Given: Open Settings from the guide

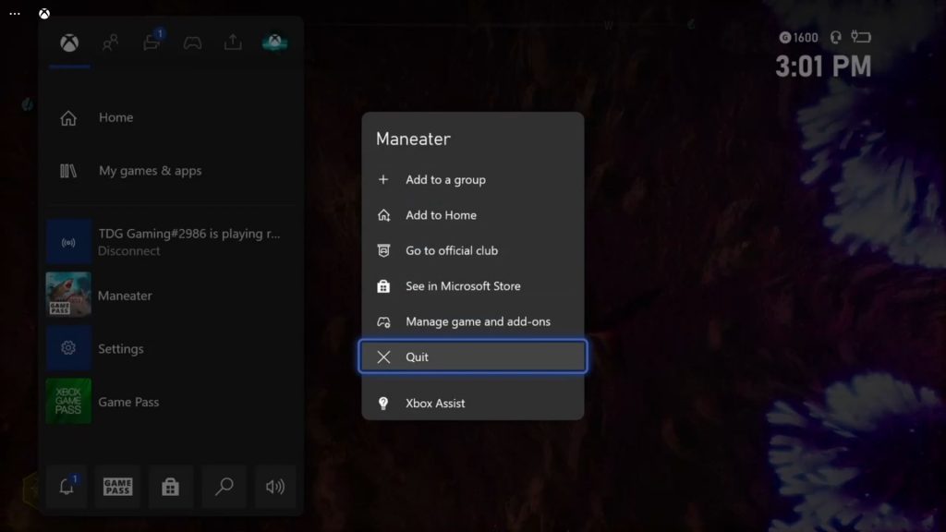Looking at the screenshot, I should coord(171,348).
